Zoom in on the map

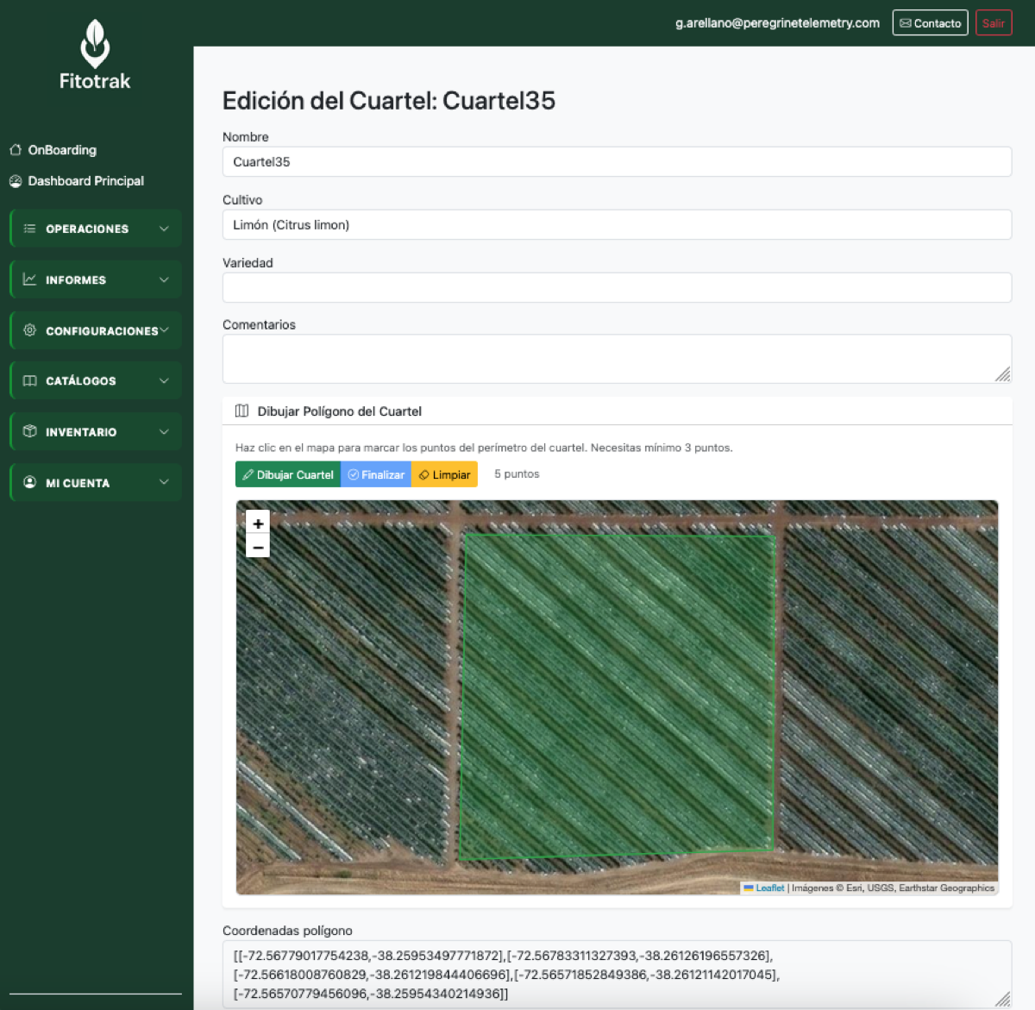(x=258, y=524)
